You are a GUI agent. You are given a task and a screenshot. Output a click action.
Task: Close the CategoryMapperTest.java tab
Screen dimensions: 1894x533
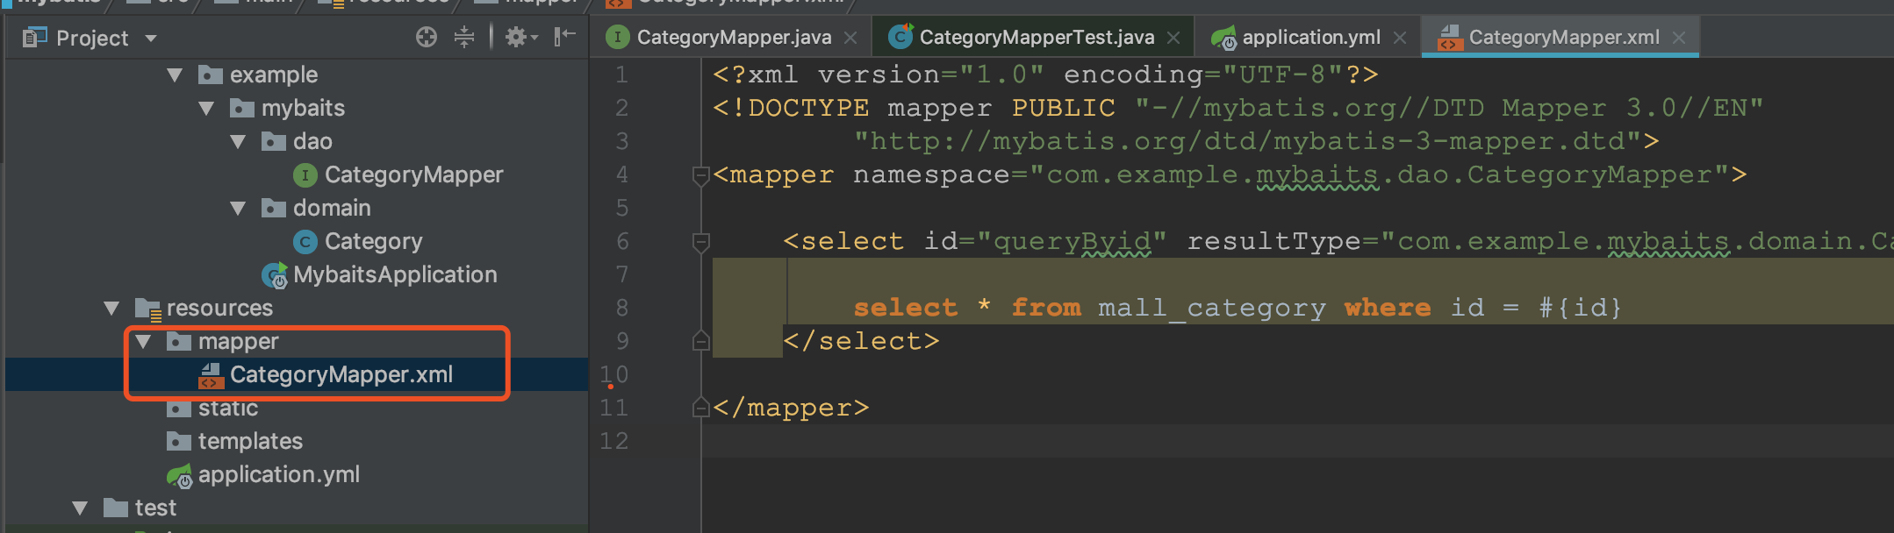tap(1173, 38)
